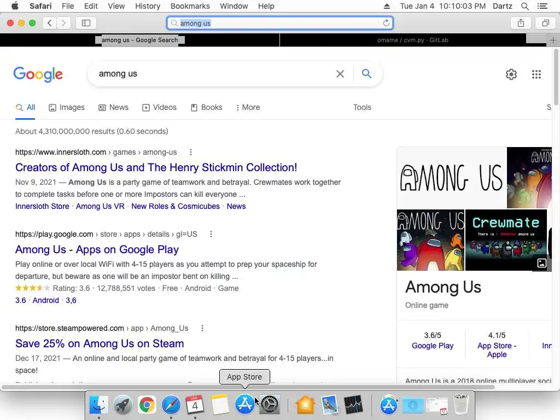Open Crewmate thumbnail image in panel
The width and height of the screenshot is (560, 420).
(x=506, y=240)
